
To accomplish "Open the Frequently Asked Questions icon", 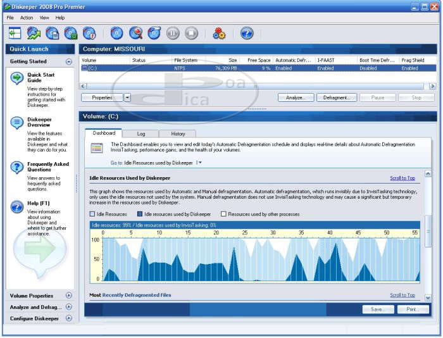I will click(x=17, y=167).
